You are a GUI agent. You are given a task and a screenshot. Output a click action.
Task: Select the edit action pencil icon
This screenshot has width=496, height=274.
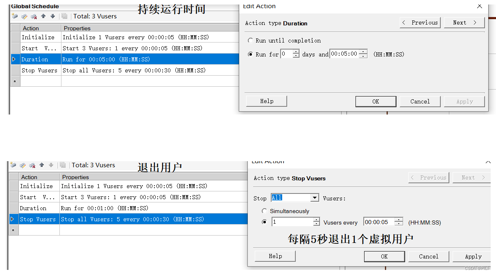coord(24,16)
